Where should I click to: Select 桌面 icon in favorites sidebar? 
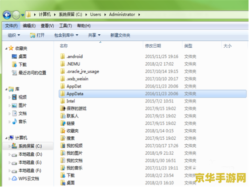click(x=14, y=56)
